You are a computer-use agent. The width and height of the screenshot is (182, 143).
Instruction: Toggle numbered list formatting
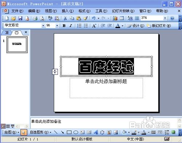point(79,26)
